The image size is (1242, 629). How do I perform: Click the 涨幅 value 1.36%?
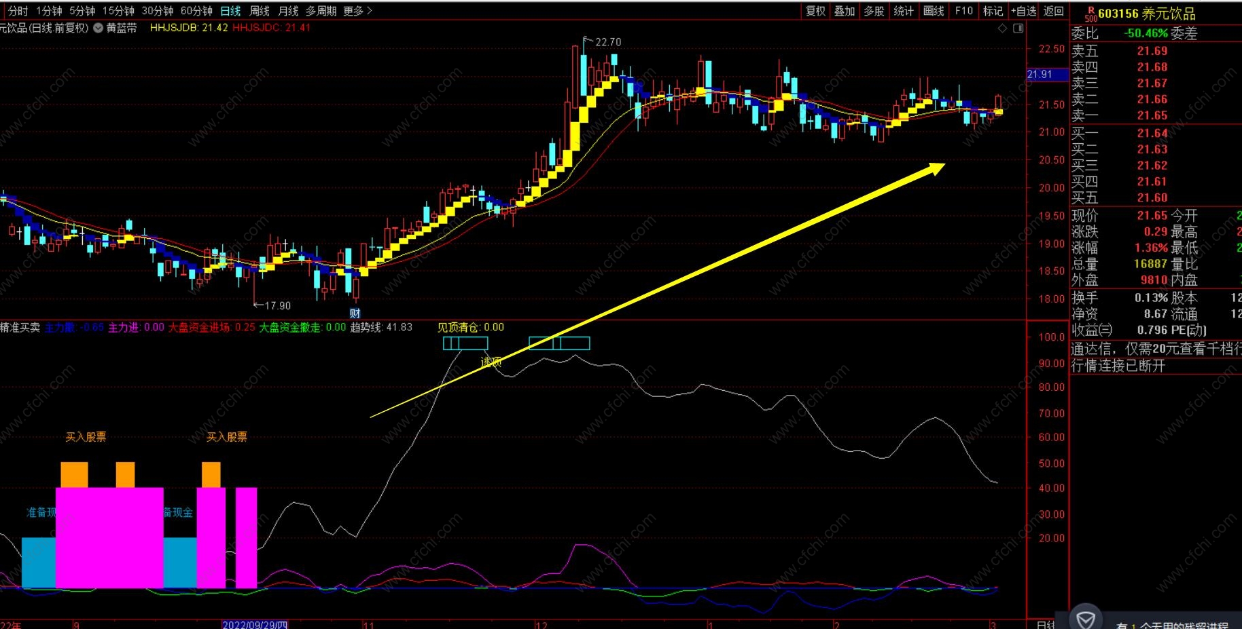coord(1152,248)
